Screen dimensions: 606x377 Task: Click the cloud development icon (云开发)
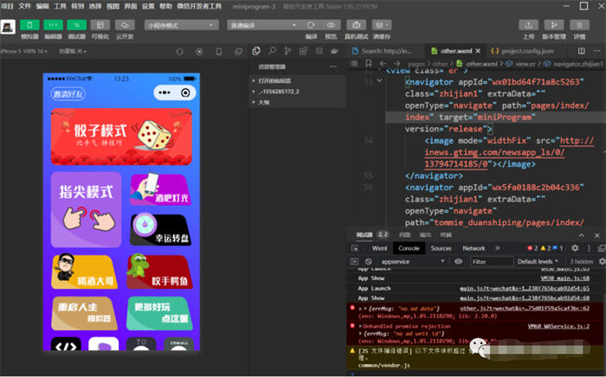coord(125,25)
